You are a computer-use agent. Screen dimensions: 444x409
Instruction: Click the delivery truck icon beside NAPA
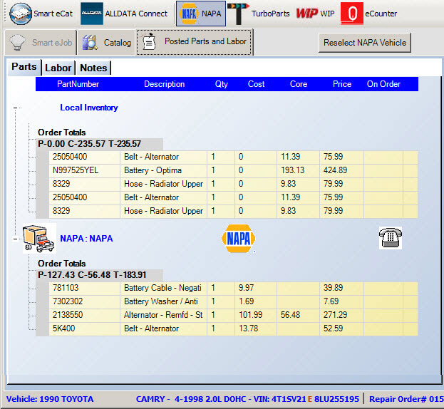click(38, 239)
